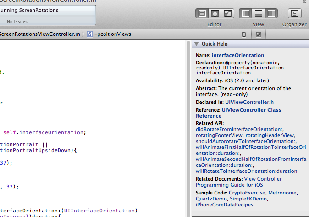Open didRotateFromInterfaceOrientation: related API

tap(239, 129)
